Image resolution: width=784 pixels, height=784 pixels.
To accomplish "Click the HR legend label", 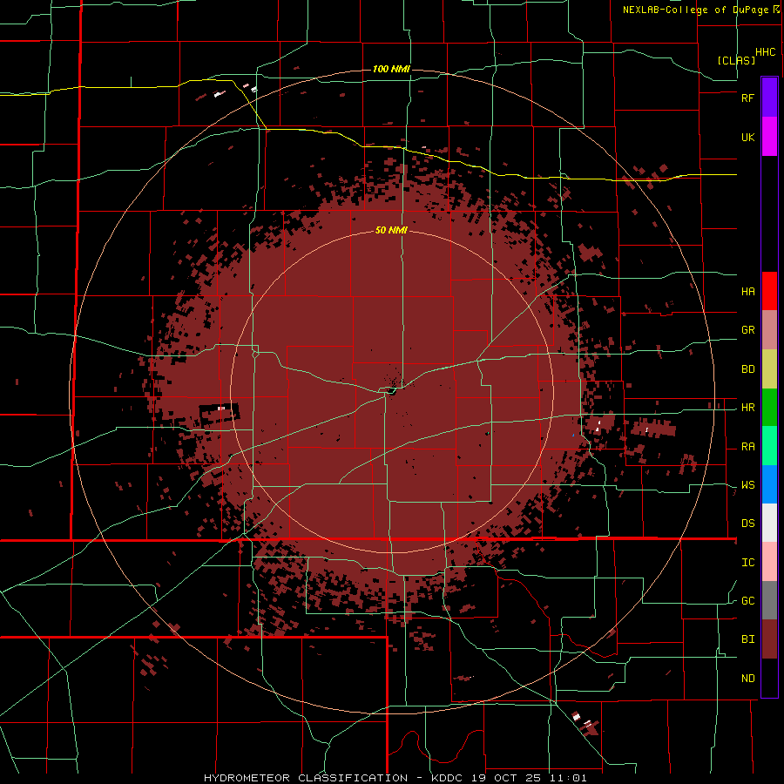I will [747, 408].
